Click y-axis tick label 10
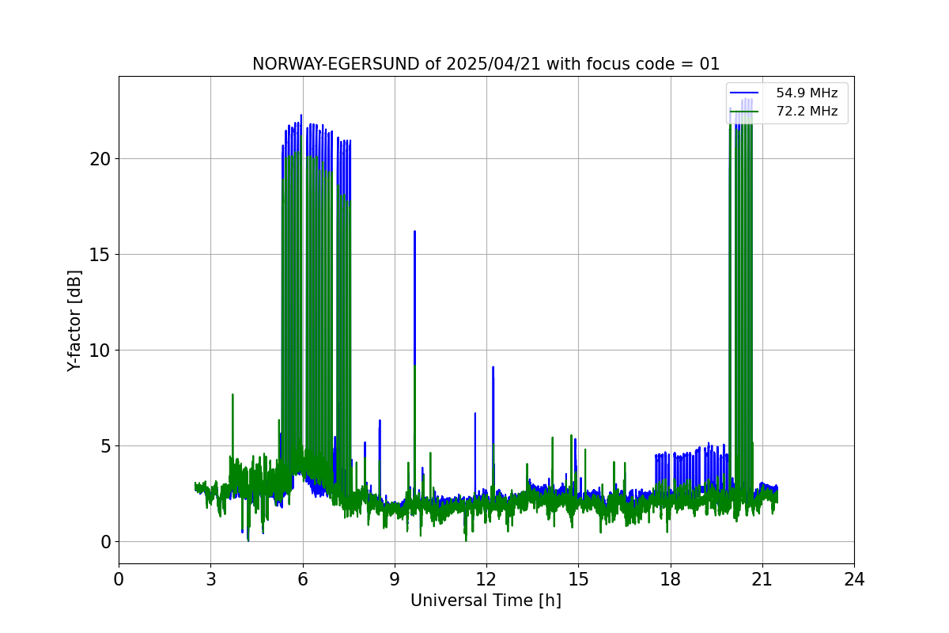This screenshot has height=633, width=949. tap(101, 351)
